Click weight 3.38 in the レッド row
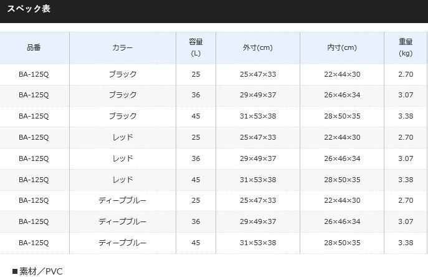Viewport: 428px width, 277px height. pos(406,180)
